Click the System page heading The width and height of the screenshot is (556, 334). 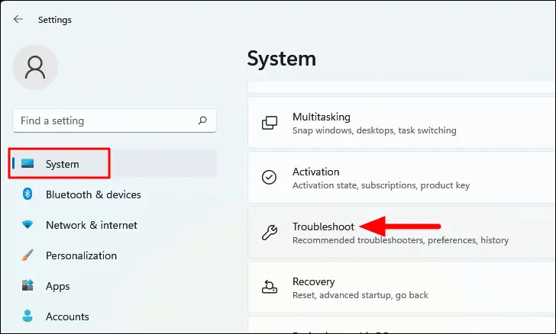[282, 59]
